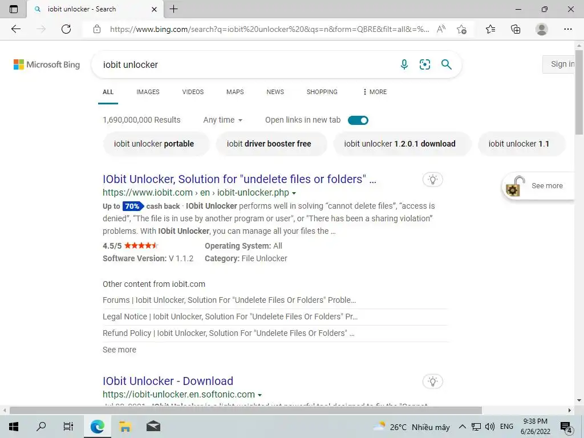Open the Forums iobit.com sublink
This screenshot has width=584, height=438.
229,300
